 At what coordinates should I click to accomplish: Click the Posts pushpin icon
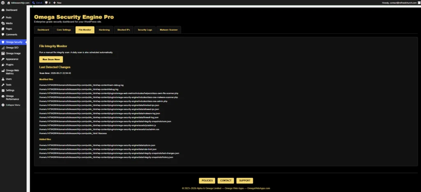3,18
